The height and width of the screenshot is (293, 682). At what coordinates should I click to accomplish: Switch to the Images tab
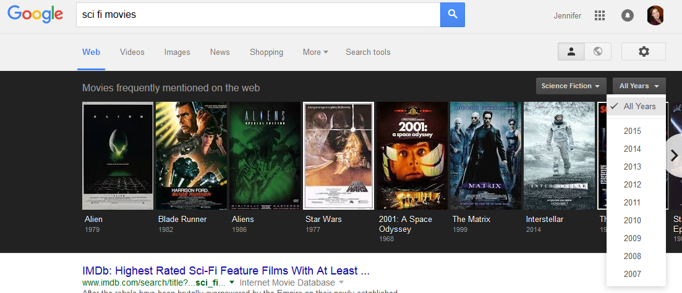177,52
